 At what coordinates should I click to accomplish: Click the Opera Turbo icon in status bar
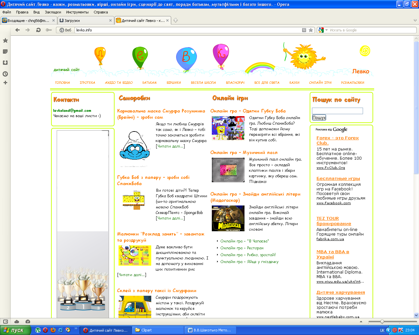click(28, 322)
